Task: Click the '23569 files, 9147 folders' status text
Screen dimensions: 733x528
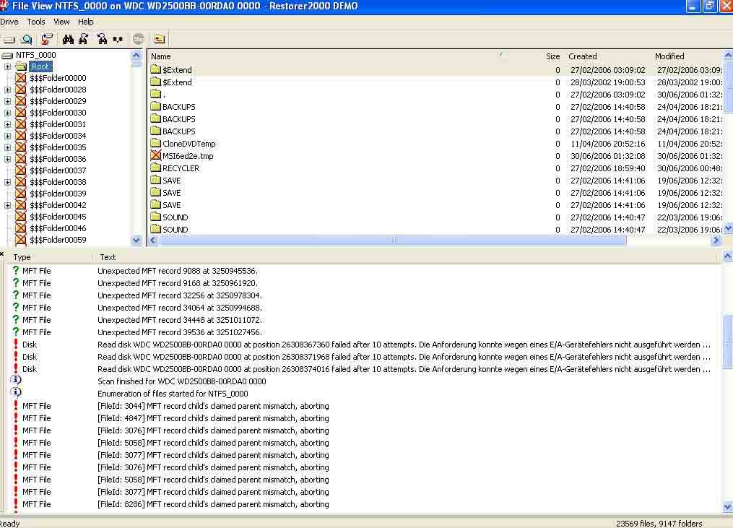Action: point(659,524)
